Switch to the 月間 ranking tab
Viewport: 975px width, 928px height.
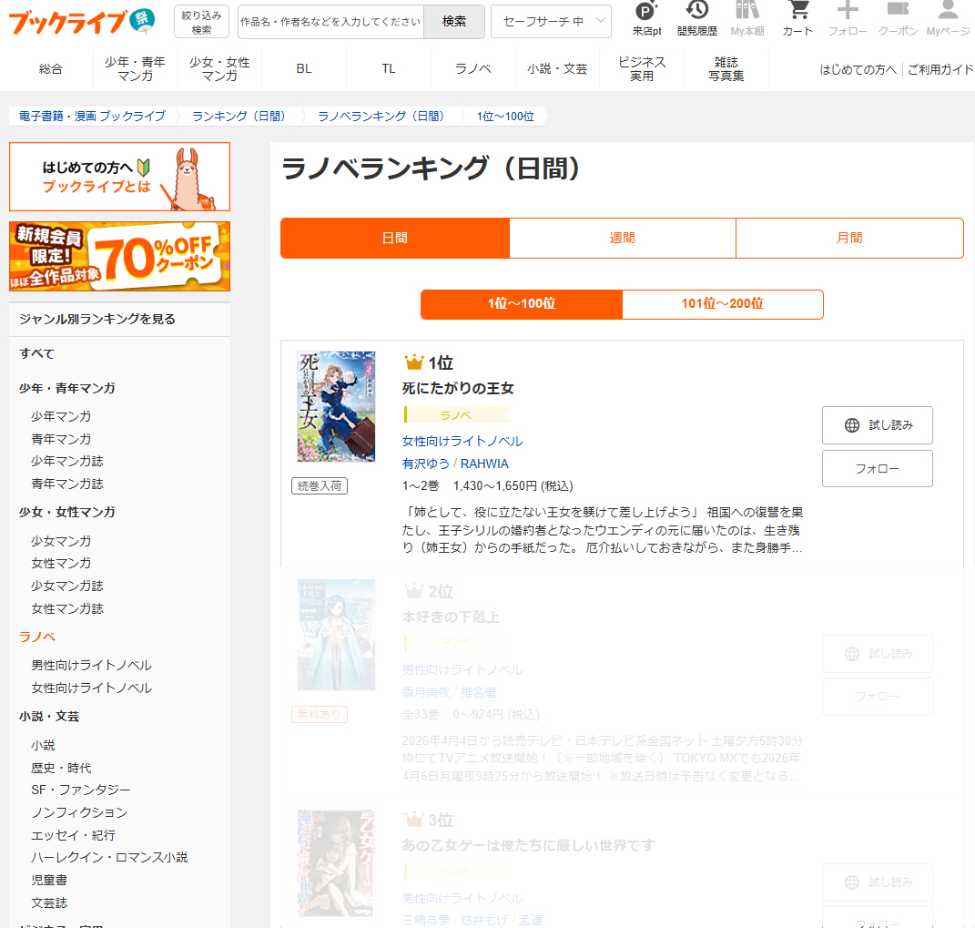(x=849, y=239)
